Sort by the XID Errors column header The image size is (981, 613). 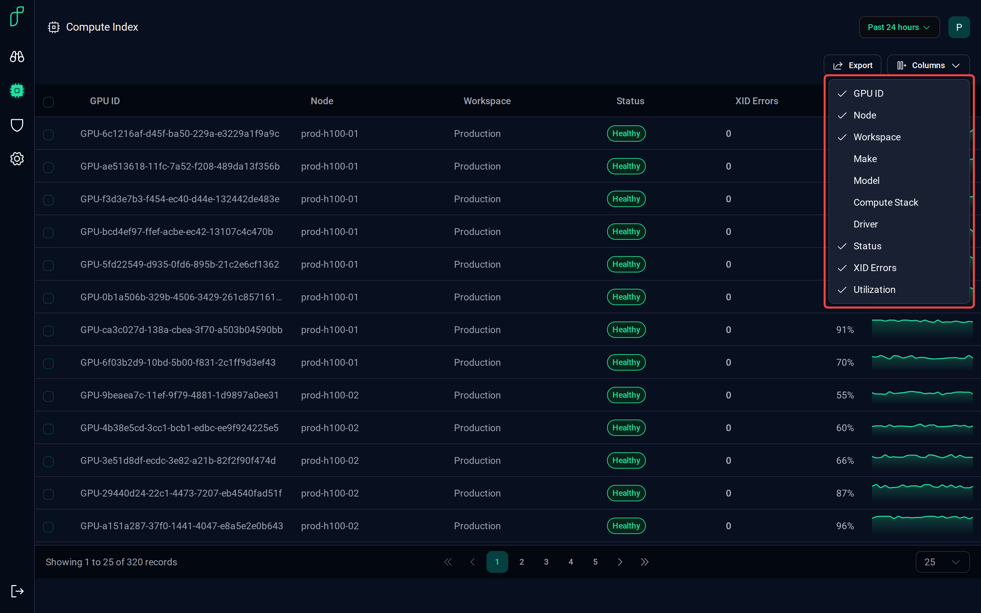pyautogui.click(x=757, y=101)
